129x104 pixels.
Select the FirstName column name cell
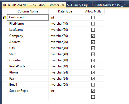click(28, 24)
